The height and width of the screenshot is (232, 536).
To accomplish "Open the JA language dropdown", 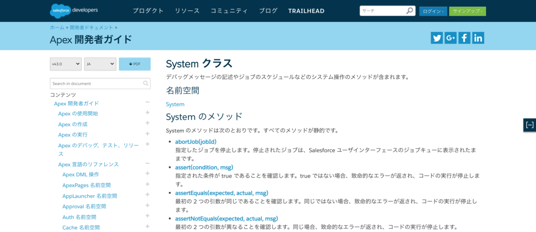I will click(x=100, y=64).
